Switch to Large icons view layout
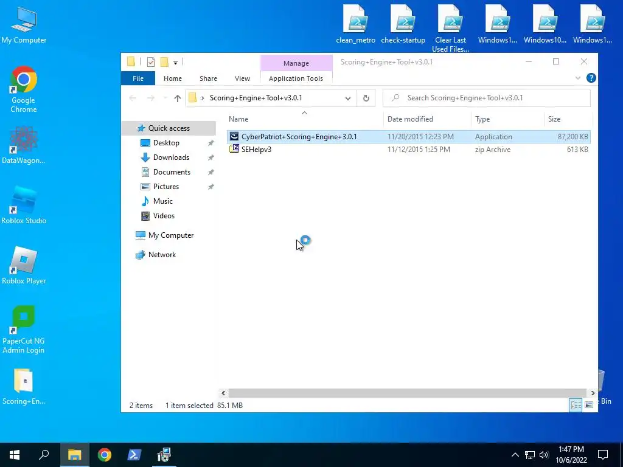Screen dimensions: 623x467 [x=589, y=404]
